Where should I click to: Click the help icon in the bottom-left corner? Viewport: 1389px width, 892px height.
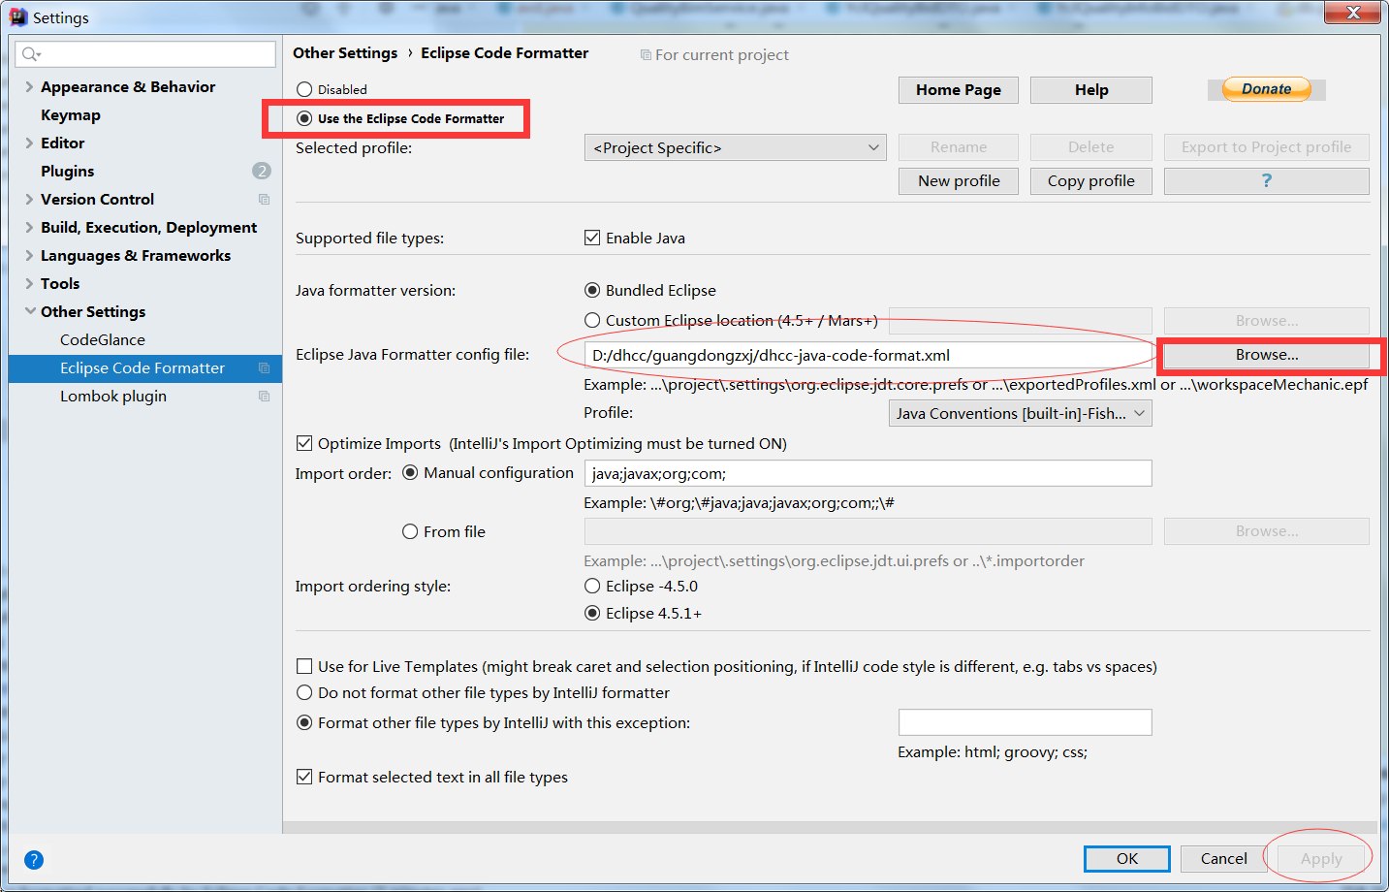(x=33, y=860)
